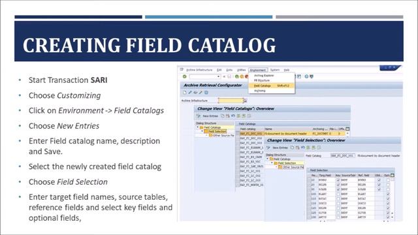418x235 pixels.
Task: Click the table icon at the end of the Configurator toolbar
Action: click(x=206, y=93)
